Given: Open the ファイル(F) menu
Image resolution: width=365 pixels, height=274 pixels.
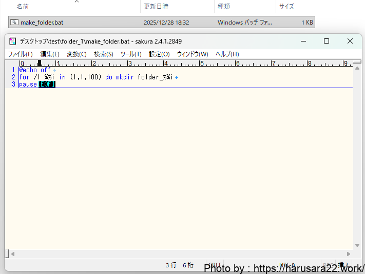Looking at the screenshot, I should tap(20, 54).
